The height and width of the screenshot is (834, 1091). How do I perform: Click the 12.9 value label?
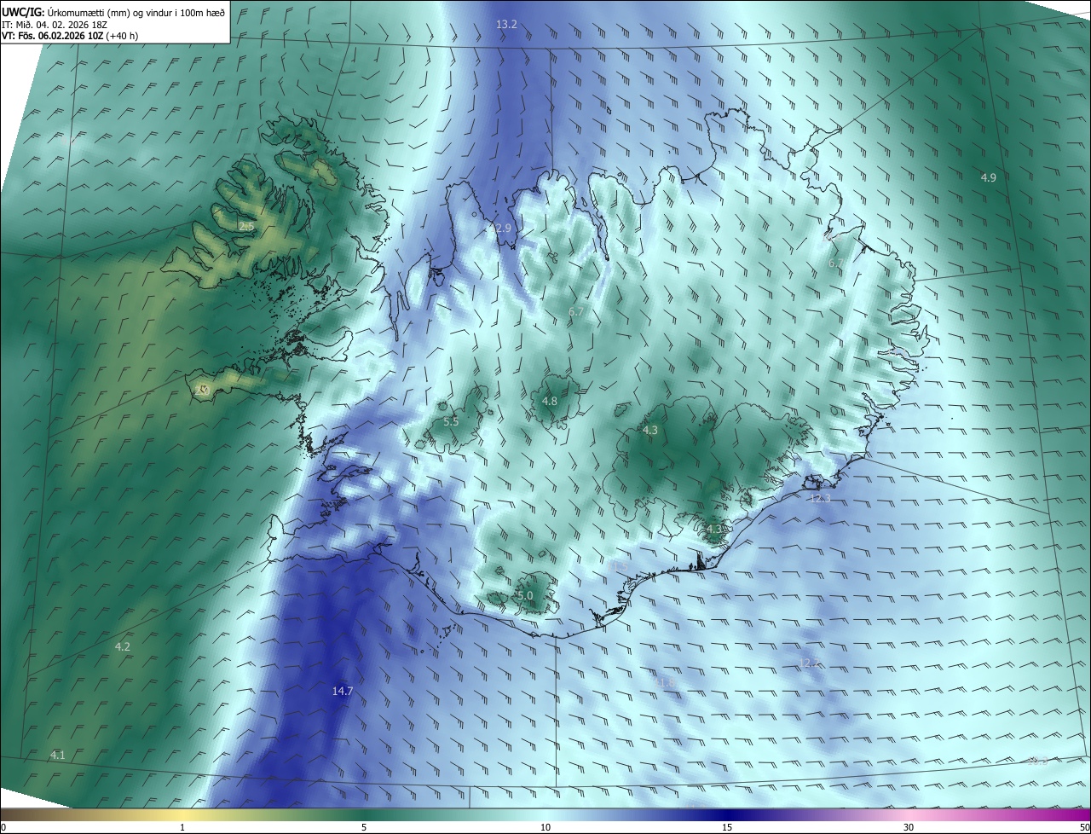(500, 229)
